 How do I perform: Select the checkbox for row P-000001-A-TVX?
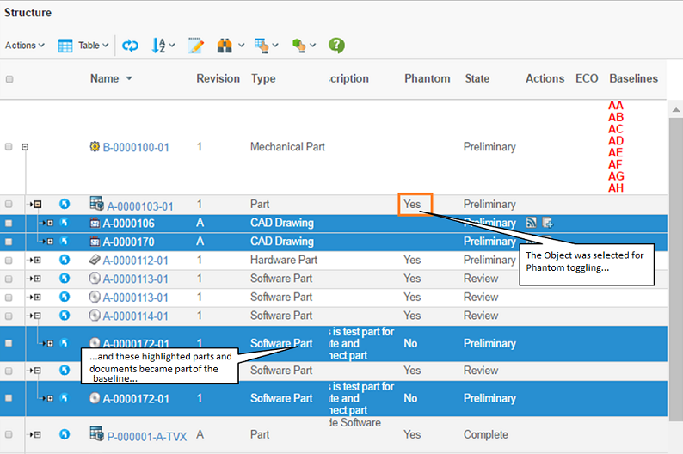click(9, 435)
